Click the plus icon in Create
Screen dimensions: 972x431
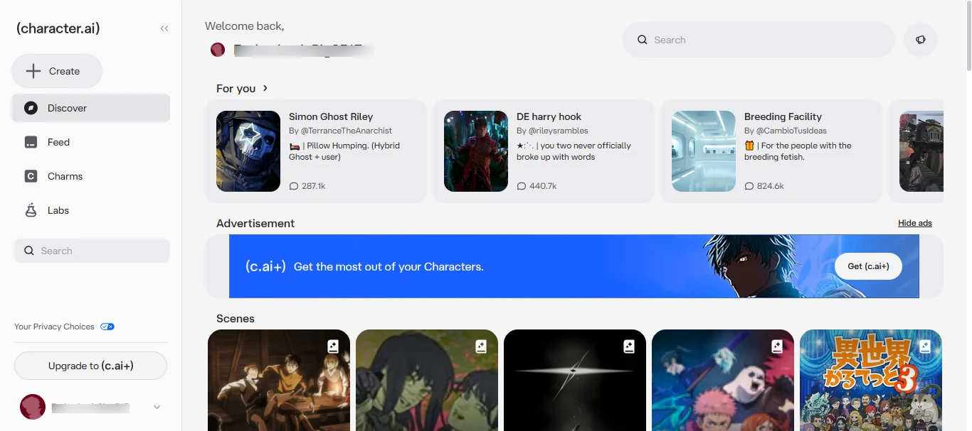click(x=33, y=71)
